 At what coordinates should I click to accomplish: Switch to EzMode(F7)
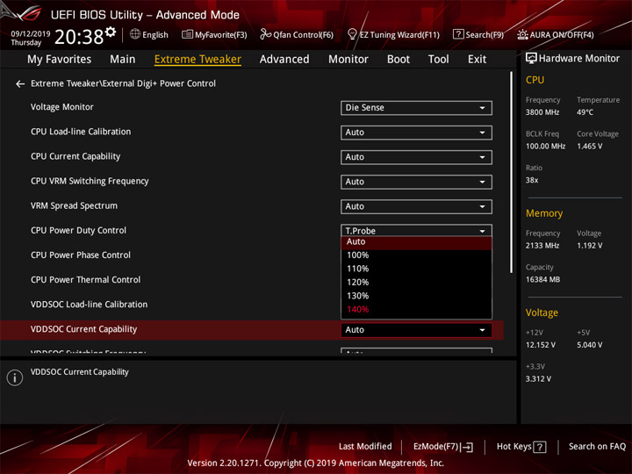pos(443,447)
